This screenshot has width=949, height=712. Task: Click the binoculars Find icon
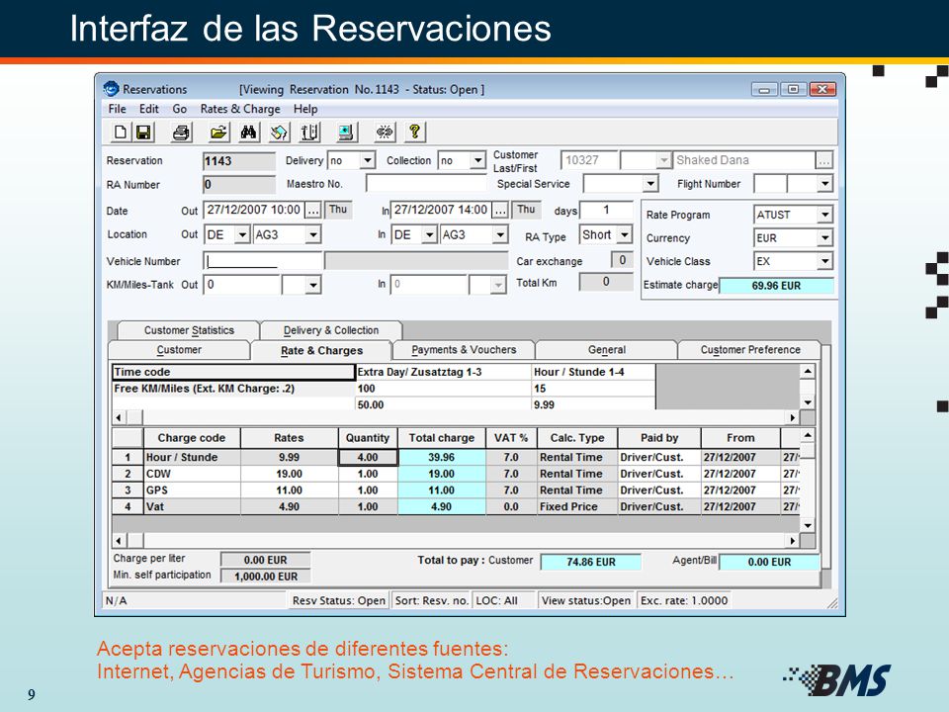pos(248,132)
